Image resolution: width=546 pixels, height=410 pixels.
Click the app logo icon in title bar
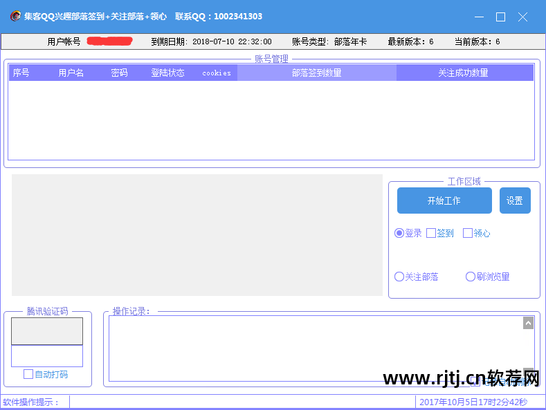tap(15, 16)
